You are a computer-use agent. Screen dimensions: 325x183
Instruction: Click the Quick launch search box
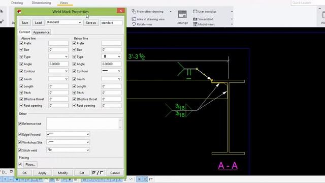pyautogui.click(x=308, y=3)
